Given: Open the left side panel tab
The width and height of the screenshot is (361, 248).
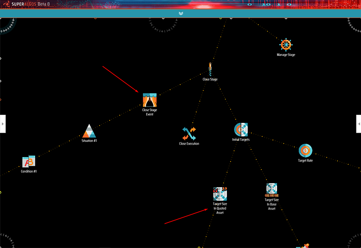Looking at the screenshot, I should (x=3, y=124).
